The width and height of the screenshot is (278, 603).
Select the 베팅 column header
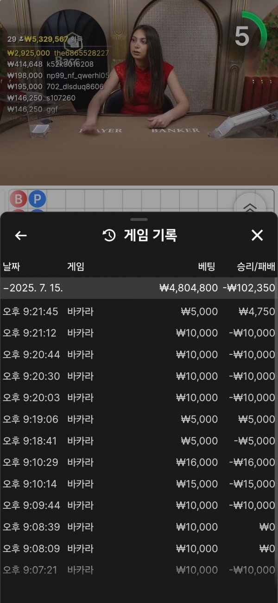pyautogui.click(x=208, y=267)
